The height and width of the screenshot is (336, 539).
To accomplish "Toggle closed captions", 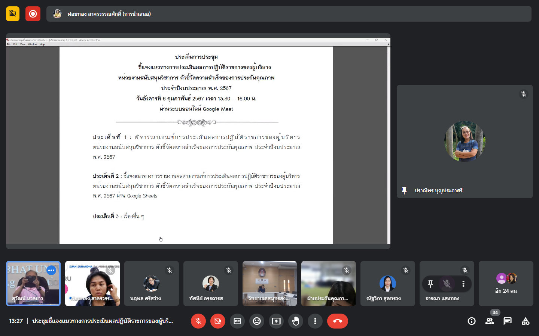I will [x=237, y=321].
